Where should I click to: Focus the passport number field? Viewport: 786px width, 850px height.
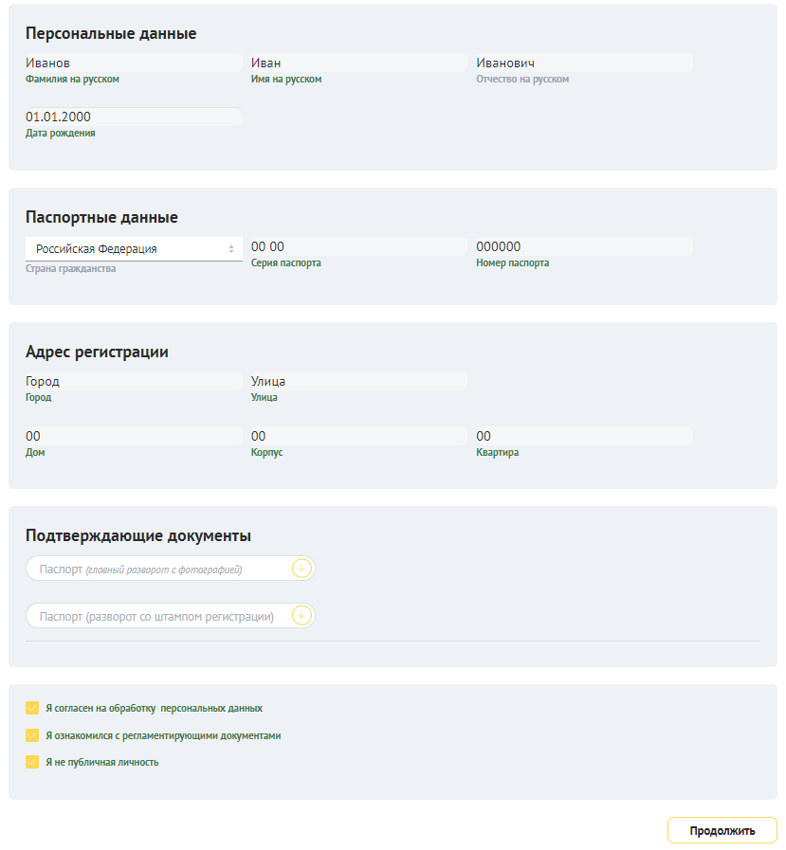(583, 247)
